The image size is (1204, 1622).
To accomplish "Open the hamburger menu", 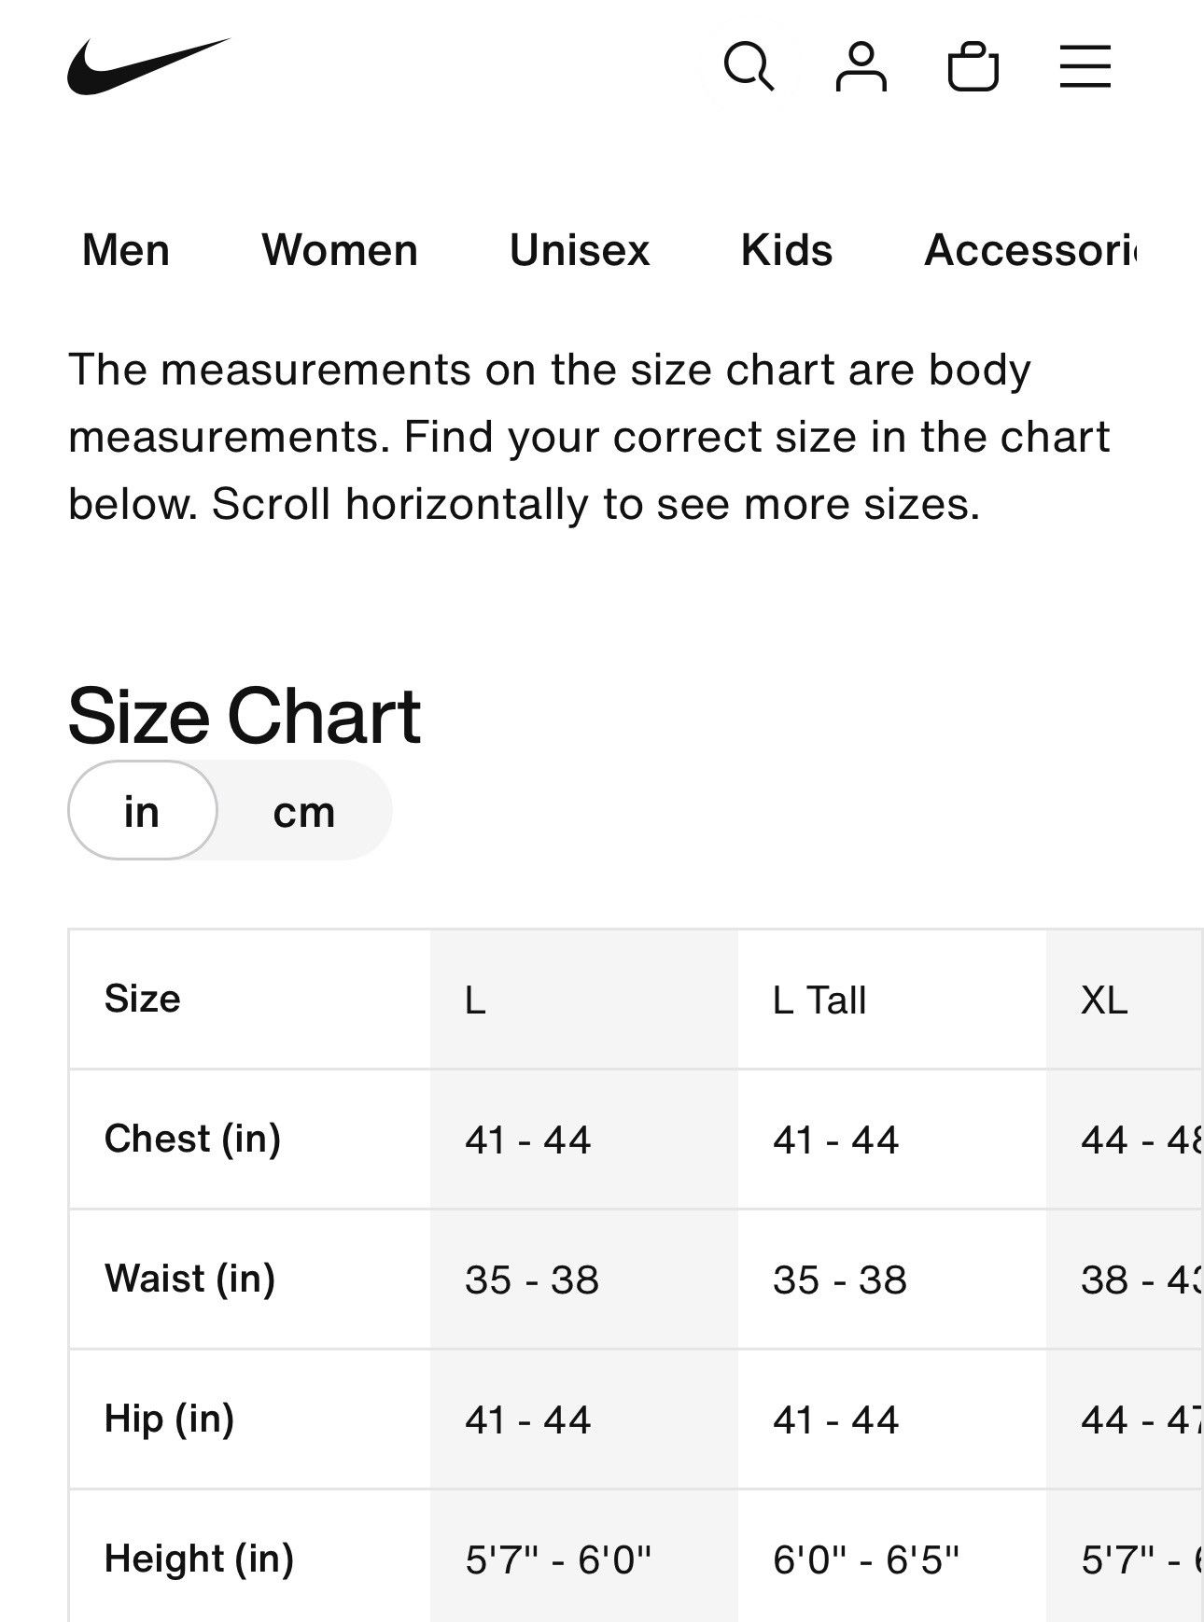I will coord(1085,66).
